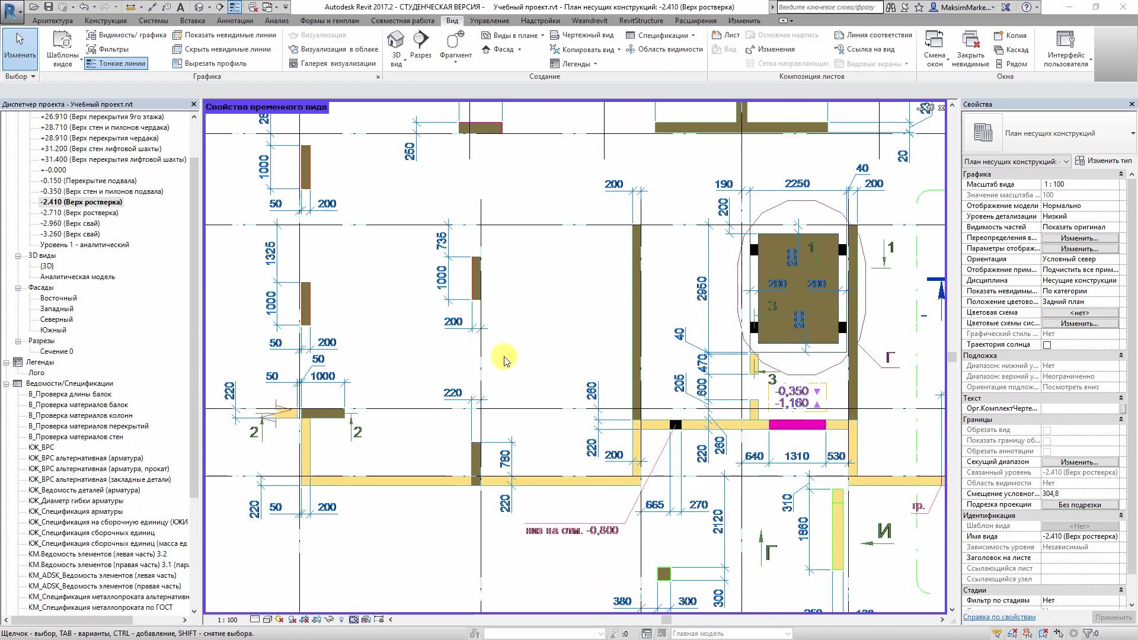Click the Undo arrow in quick access toolbar
The height and width of the screenshot is (640, 1138).
click(84, 7)
